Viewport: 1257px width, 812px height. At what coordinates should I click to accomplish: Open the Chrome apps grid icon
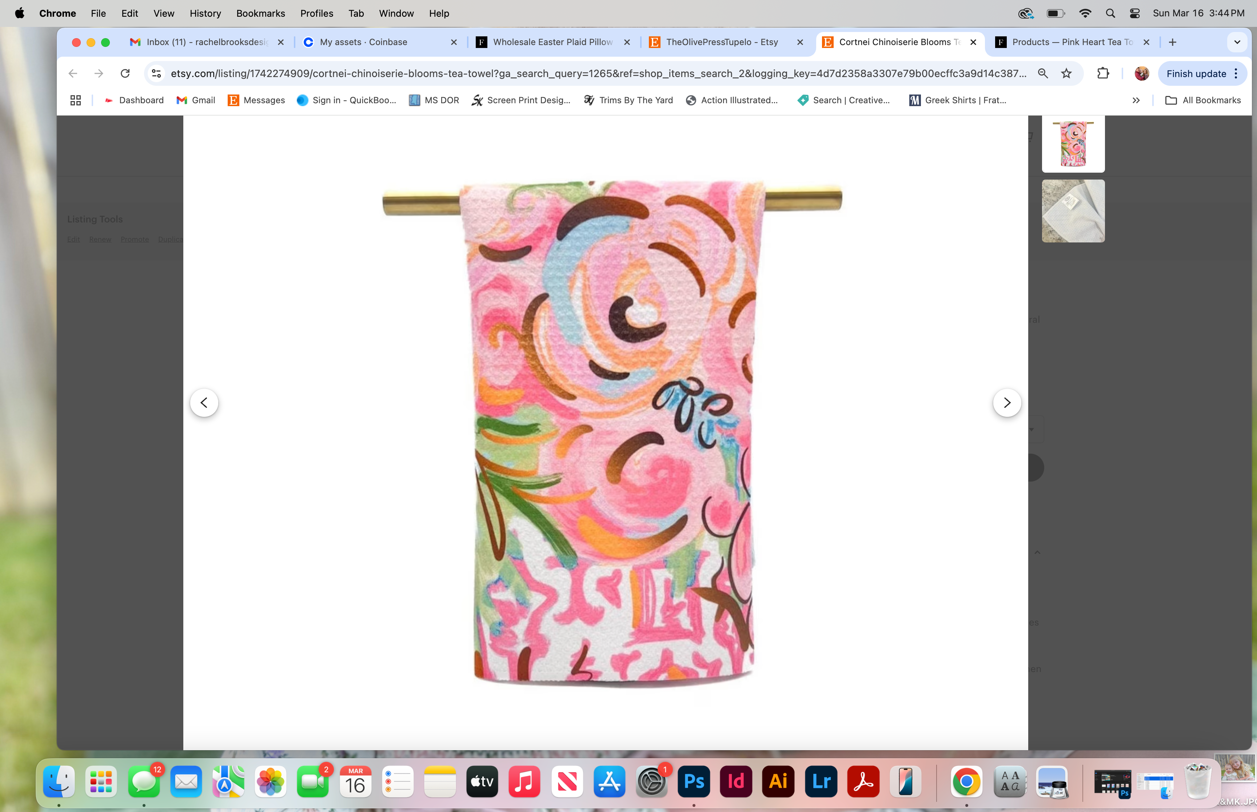coord(75,100)
